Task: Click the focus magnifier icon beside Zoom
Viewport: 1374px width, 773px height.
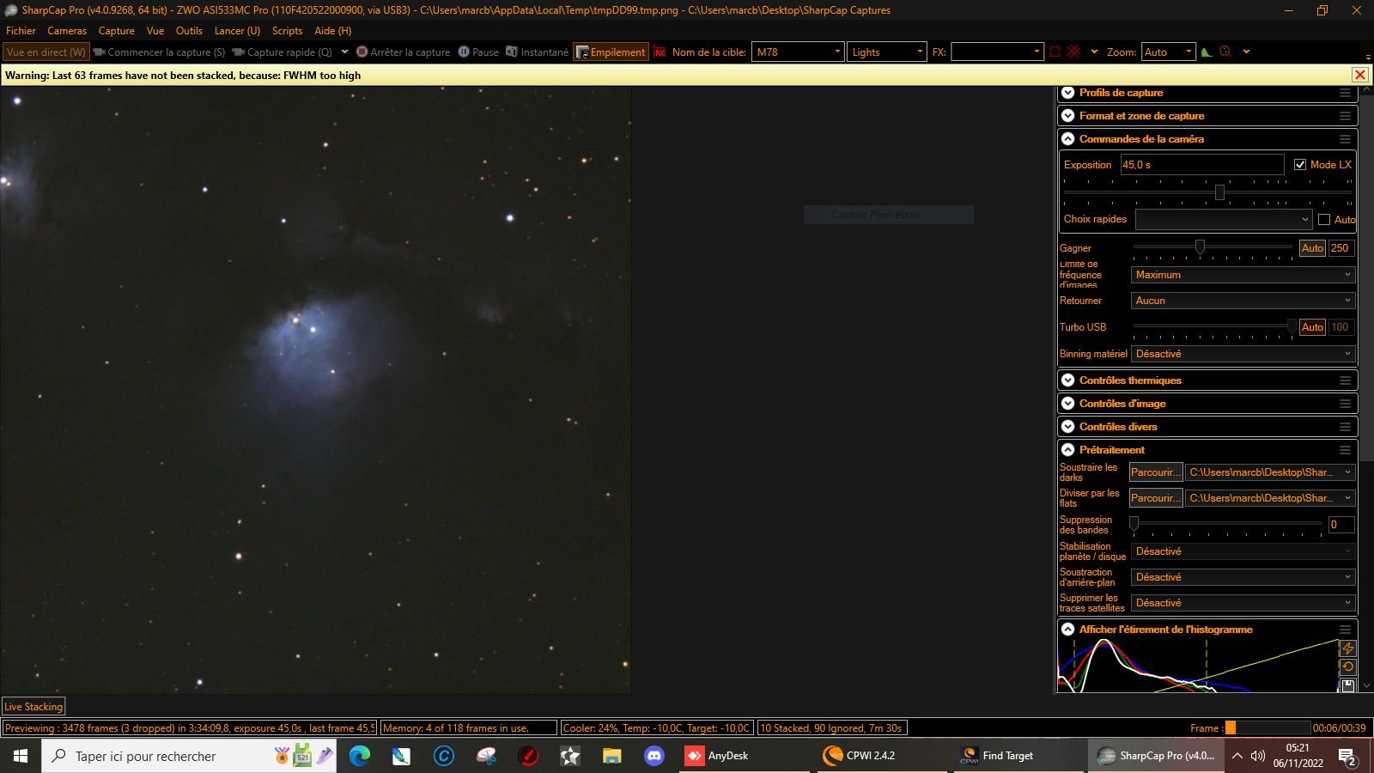Action: tap(1225, 52)
